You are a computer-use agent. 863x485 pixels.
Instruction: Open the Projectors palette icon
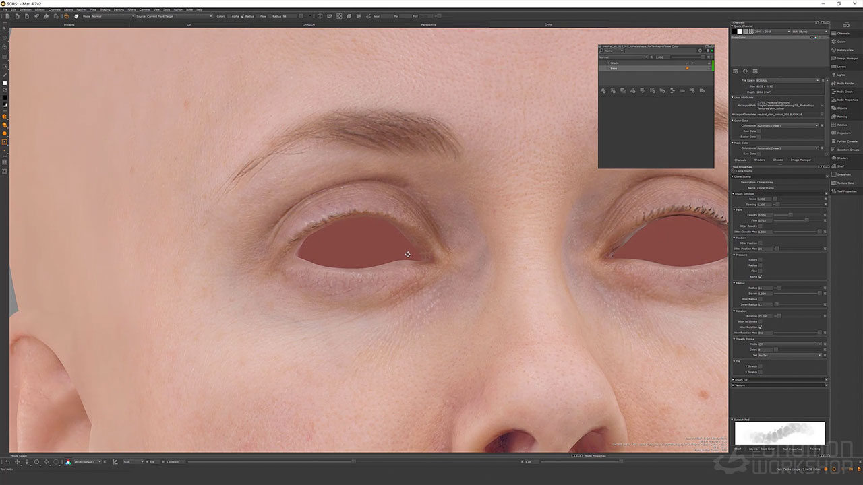(x=833, y=133)
